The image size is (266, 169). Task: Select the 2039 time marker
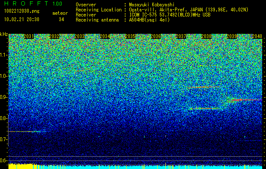[x=232, y=36]
